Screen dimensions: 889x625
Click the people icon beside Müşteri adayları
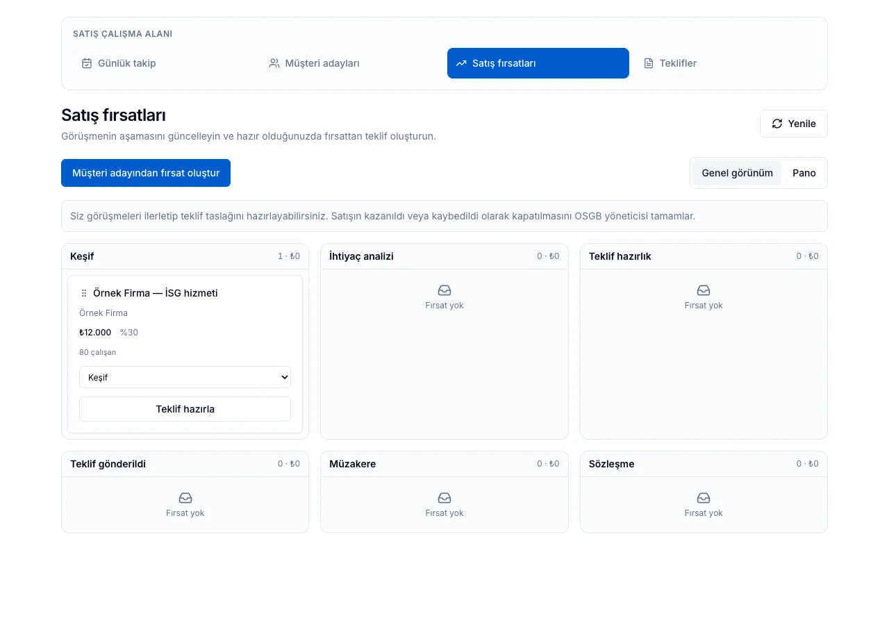point(274,63)
